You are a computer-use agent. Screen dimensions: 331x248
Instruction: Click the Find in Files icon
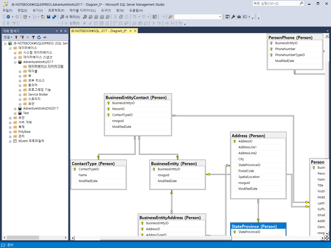[170, 17]
